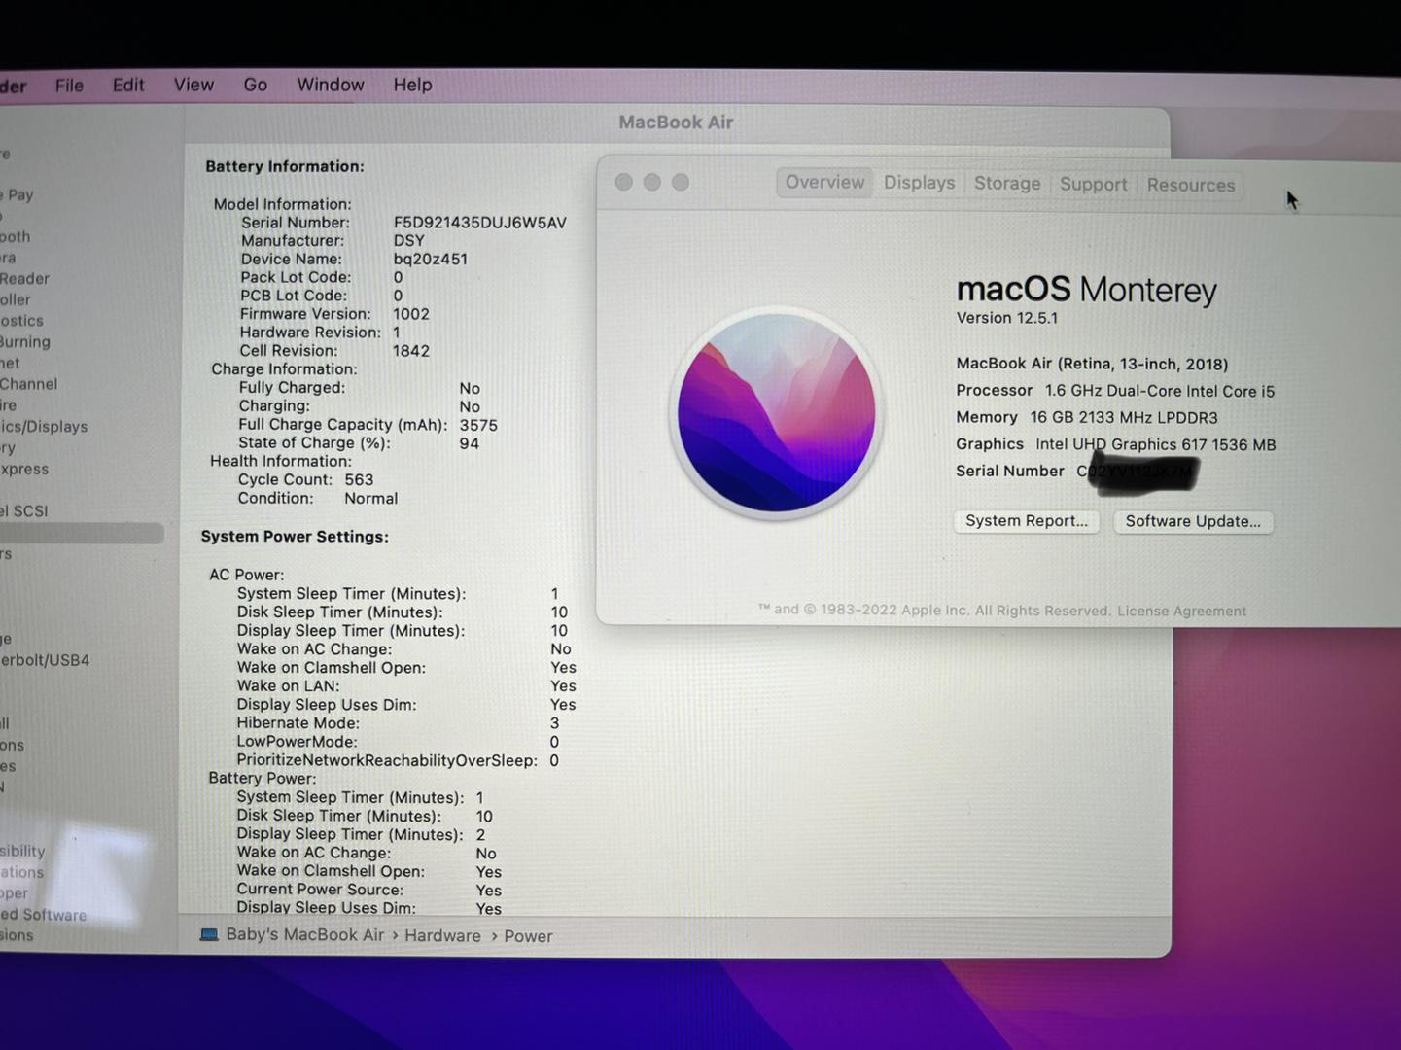The image size is (1401, 1050).
Task: Click the Graphics Intel UHD line
Action: tap(1116, 444)
